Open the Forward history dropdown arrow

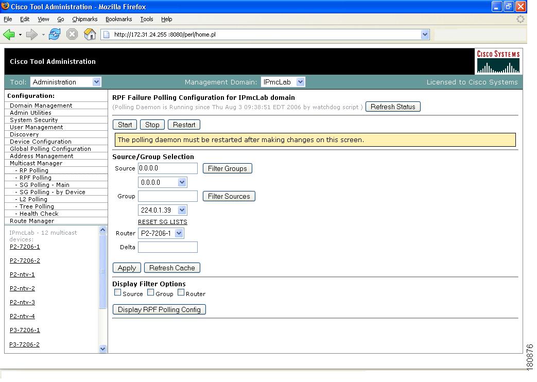43,34
